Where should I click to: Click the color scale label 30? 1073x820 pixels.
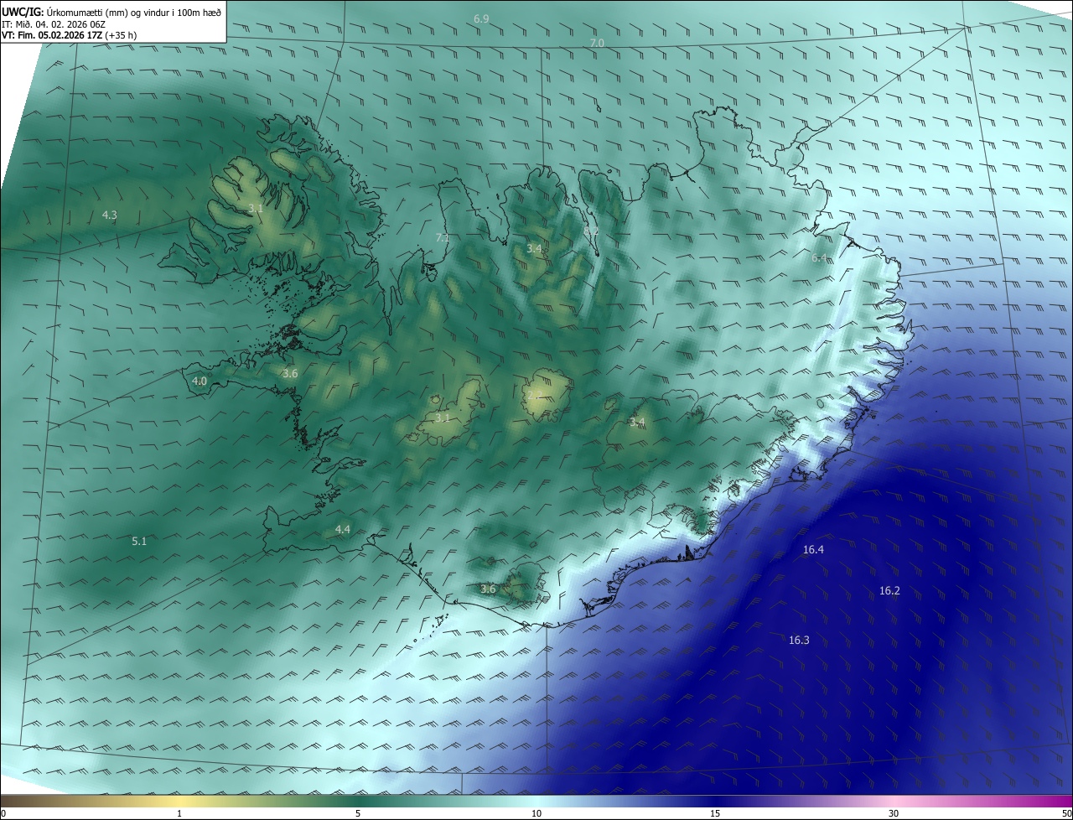[x=894, y=813]
